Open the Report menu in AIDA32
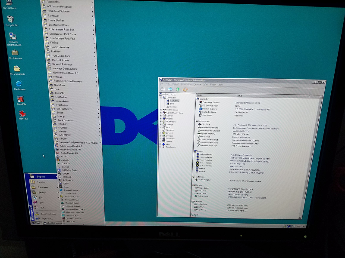 pos(176,84)
